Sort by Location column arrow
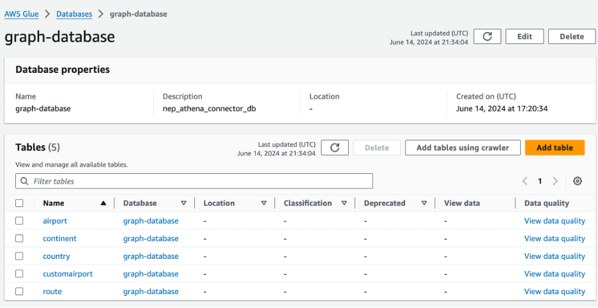 [263, 203]
